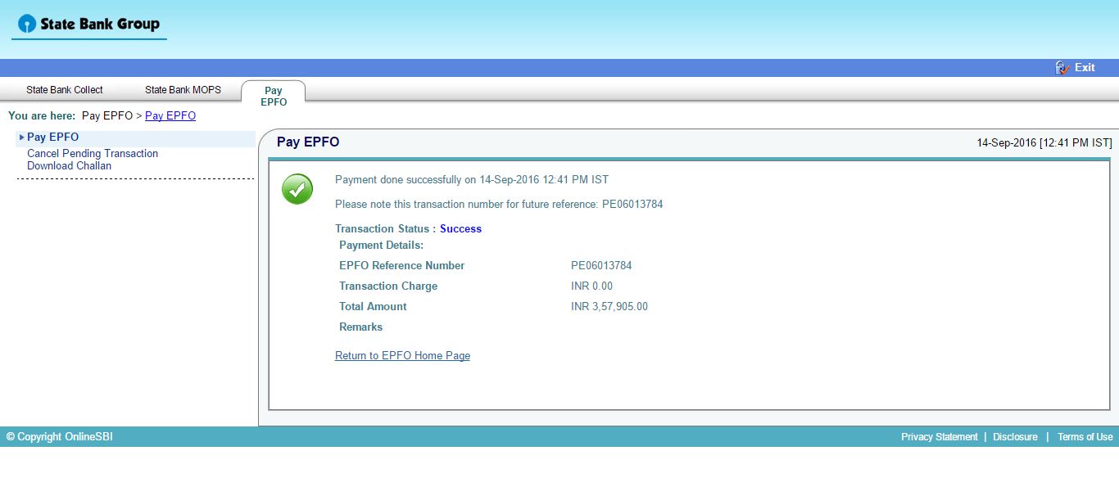Open the Disclosure footer link
The width and height of the screenshot is (1119, 487).
pos(1015,437)
